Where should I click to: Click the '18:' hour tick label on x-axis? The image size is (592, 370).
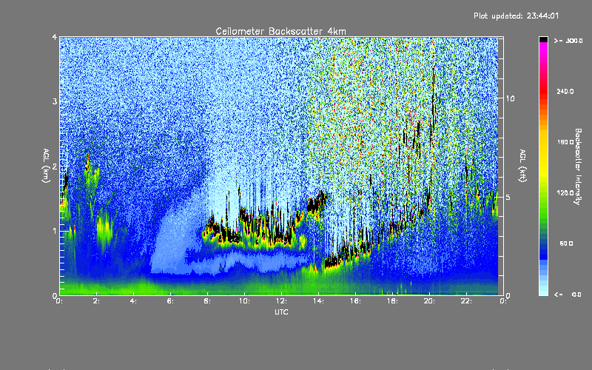[392, 301]
